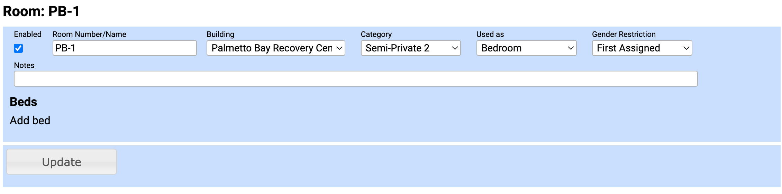Click the Room: PB-1 page heading
782x194 pixels.
[41, 11]
